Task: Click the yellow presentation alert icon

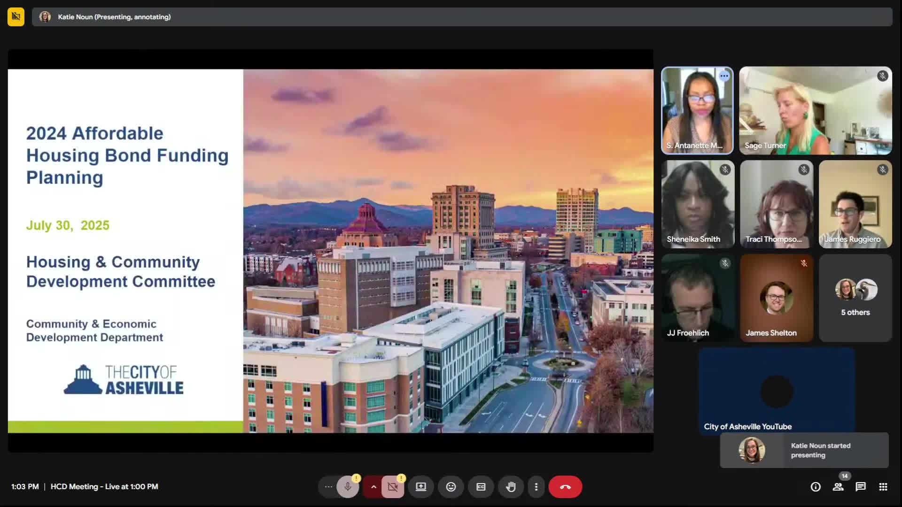Action: click(x=16, y=16)
